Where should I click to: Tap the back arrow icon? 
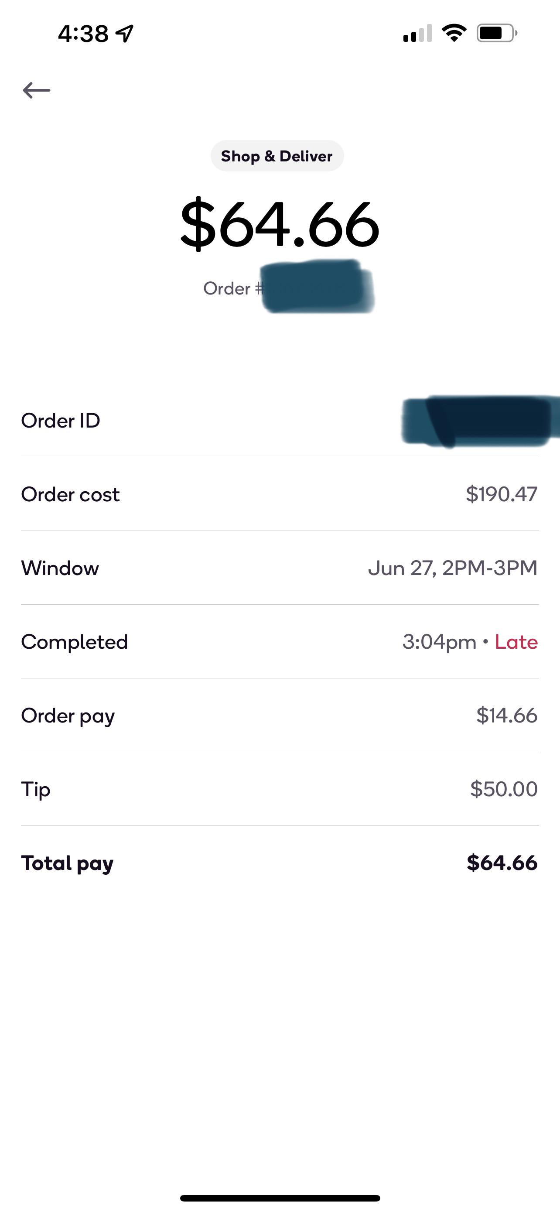coord(36,90)
